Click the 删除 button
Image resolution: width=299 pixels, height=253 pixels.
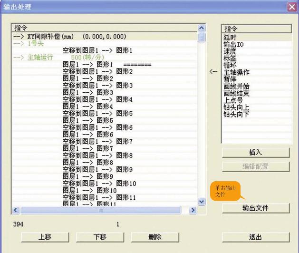pos(155,237)
